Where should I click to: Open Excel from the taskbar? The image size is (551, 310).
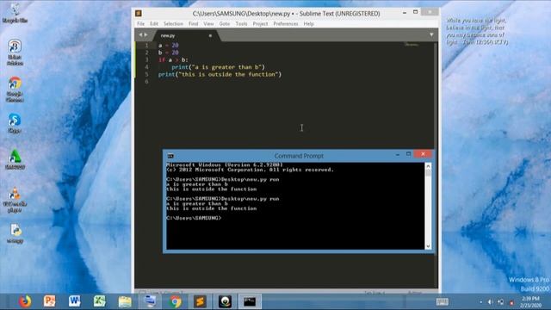(x=100, y=301)
